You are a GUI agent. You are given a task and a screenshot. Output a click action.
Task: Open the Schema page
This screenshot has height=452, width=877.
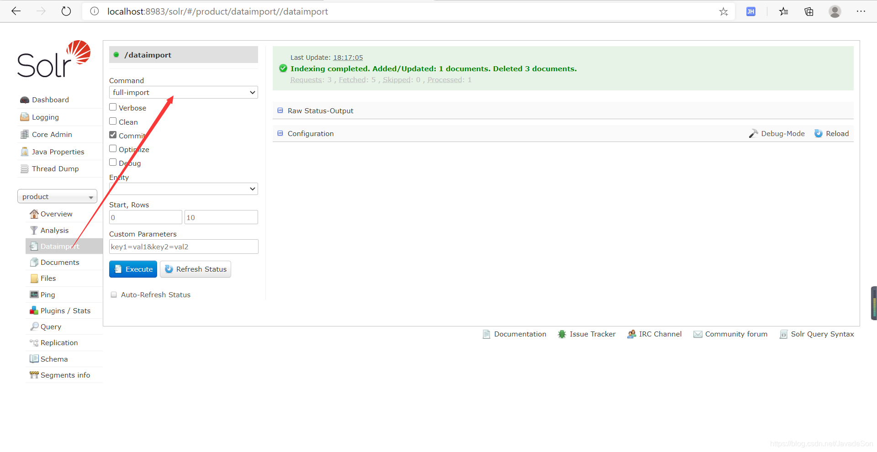pos(54,359)
